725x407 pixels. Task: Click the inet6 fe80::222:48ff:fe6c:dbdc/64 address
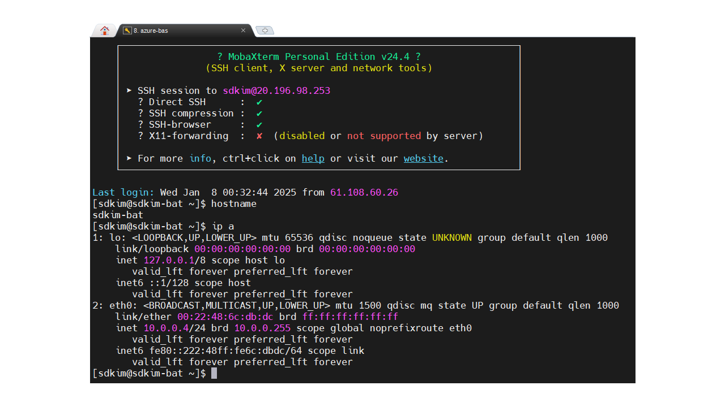pos(225,350)
